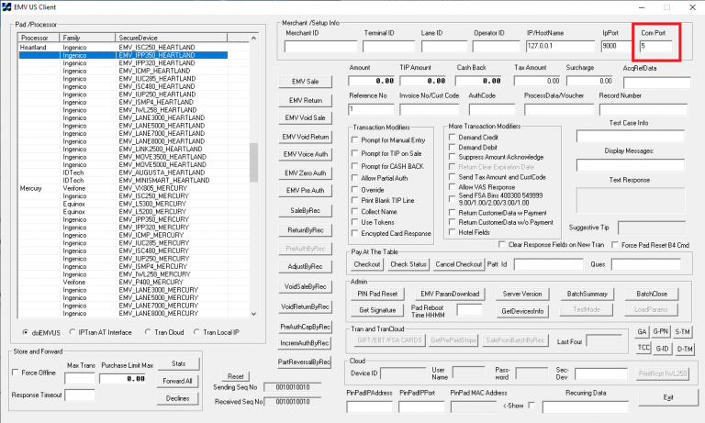Toggle Demand Credit checkbox
The height and width of the screenshot is (423, 705).
click(x=453, y=137)
